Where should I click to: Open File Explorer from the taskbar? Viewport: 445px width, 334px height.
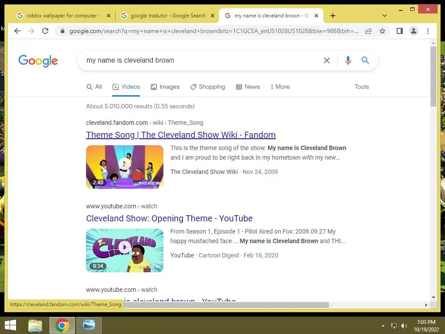(35, 325)
